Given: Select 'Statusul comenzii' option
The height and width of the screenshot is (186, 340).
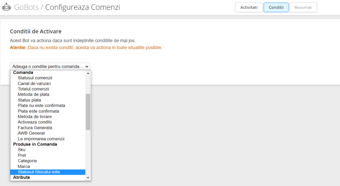Looking at the screenshot, I should tap(35, 78).
